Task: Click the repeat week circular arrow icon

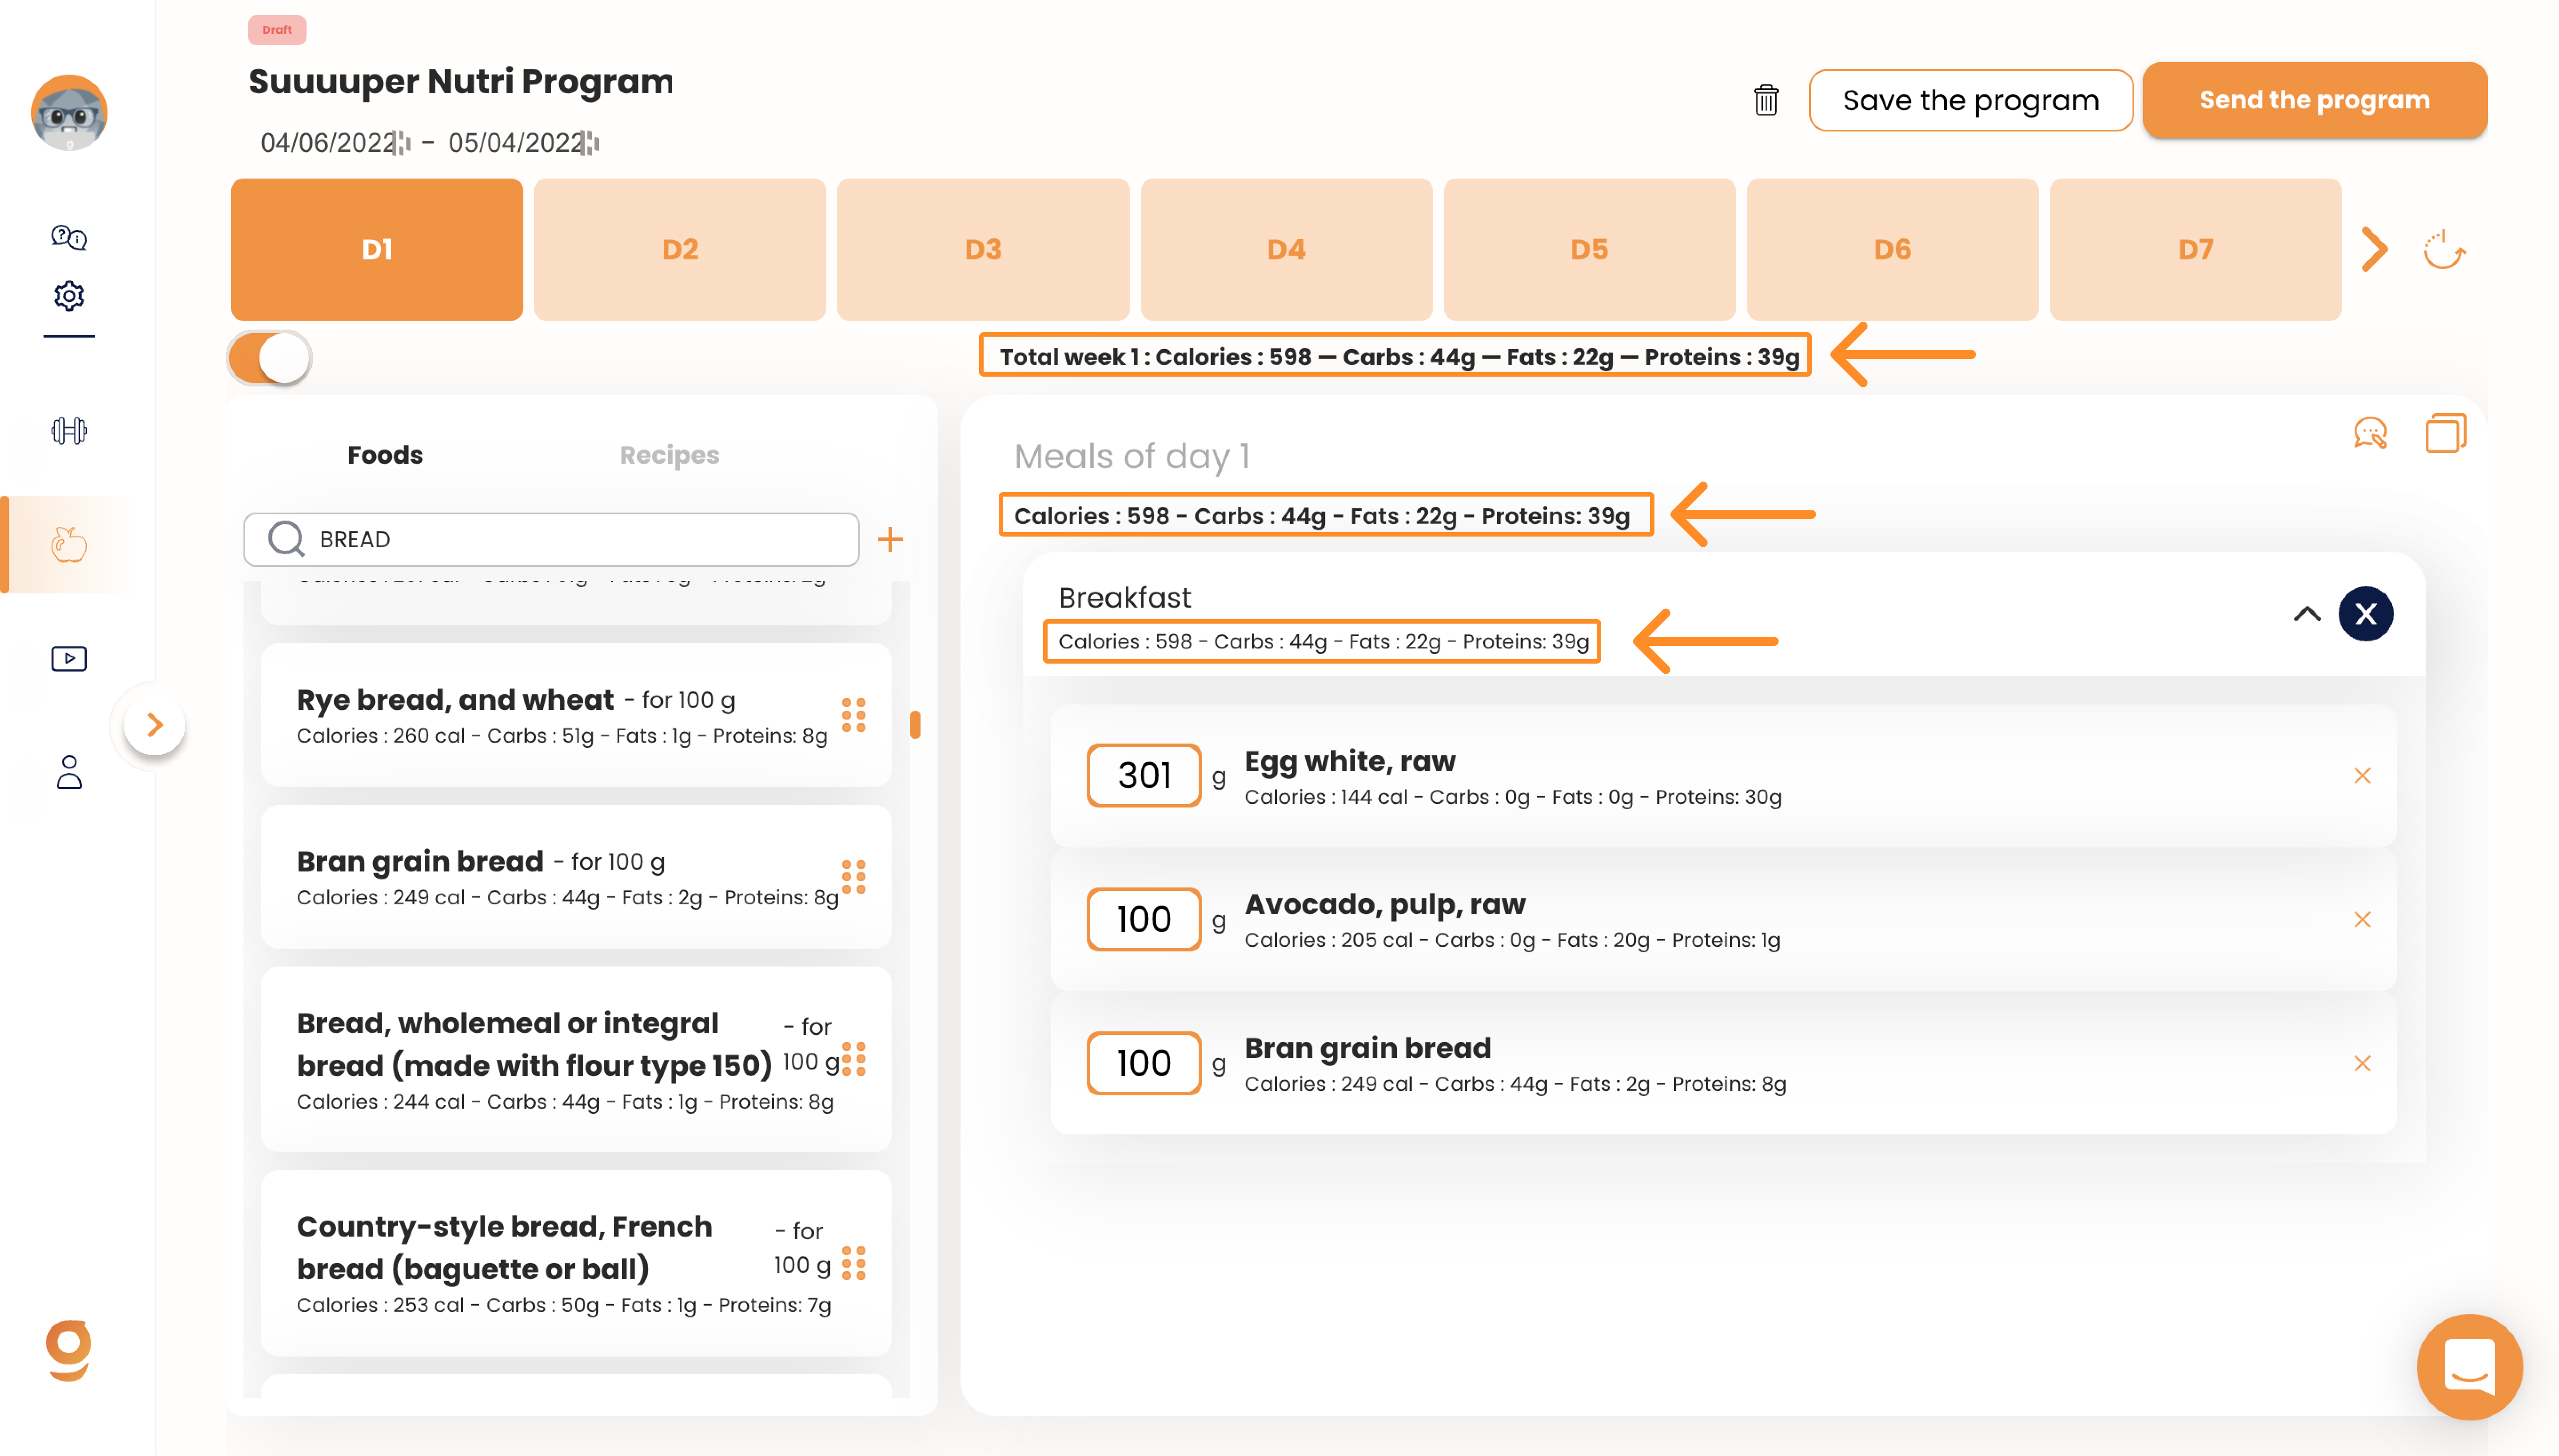Action: (2444, 250)
